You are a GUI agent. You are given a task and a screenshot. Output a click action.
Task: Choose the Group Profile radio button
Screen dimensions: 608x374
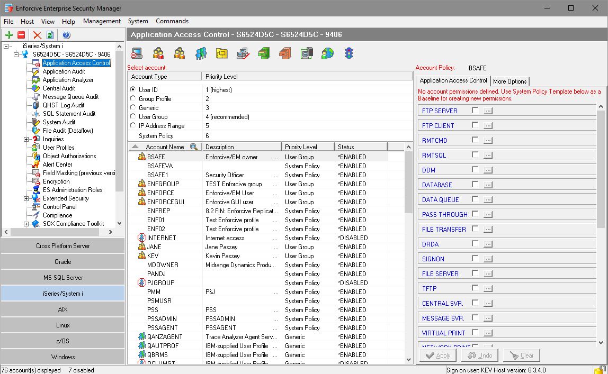point(132,98)
